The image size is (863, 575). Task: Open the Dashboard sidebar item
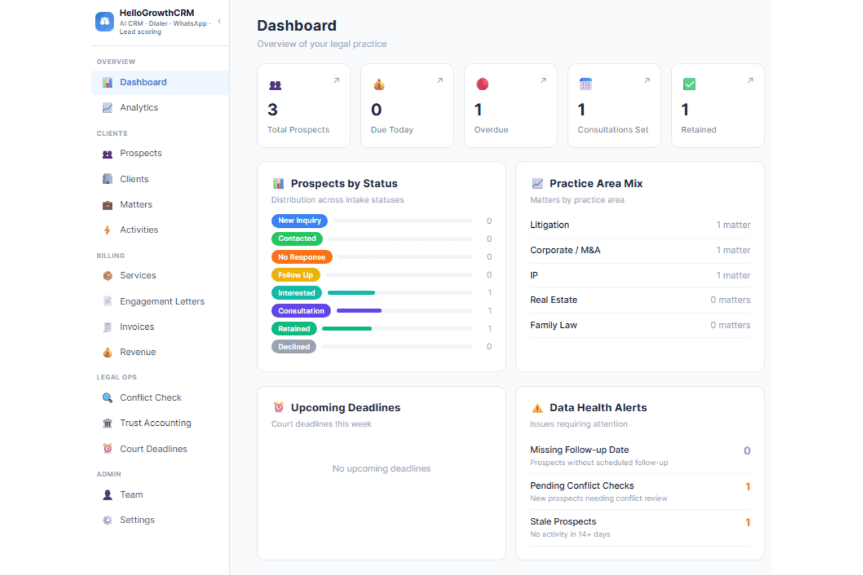coord(160,83)
